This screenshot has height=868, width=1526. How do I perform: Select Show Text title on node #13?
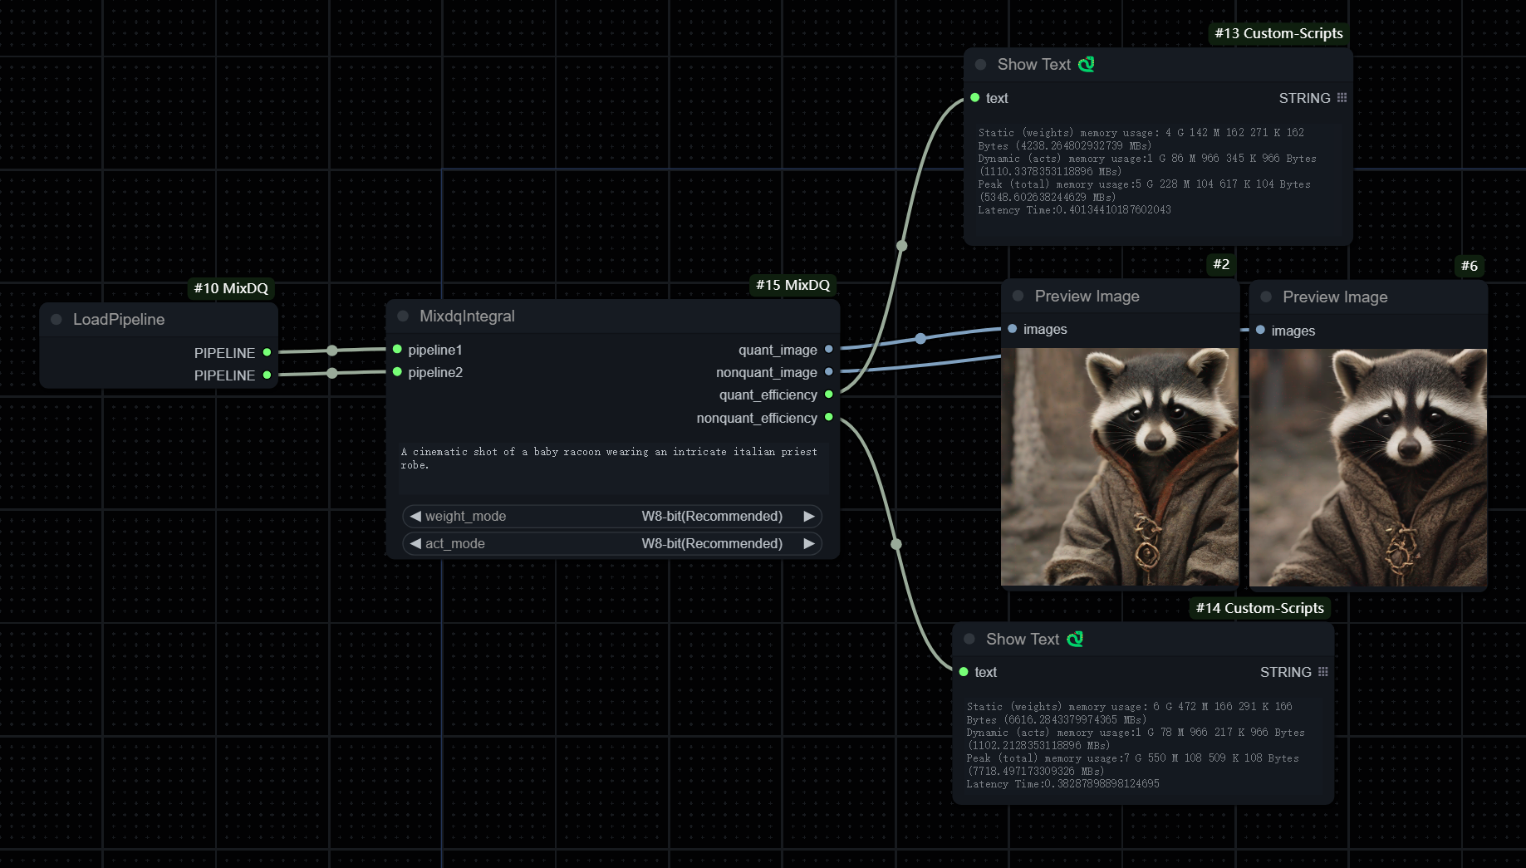pos(1034,65)
